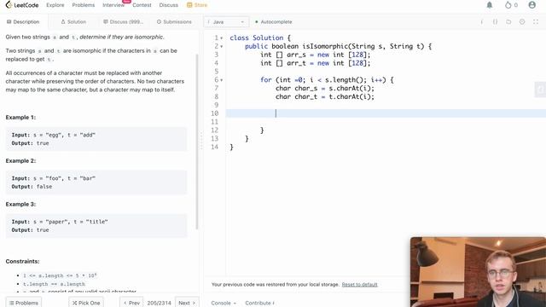Open the Interview nav item

coord(113,5)
